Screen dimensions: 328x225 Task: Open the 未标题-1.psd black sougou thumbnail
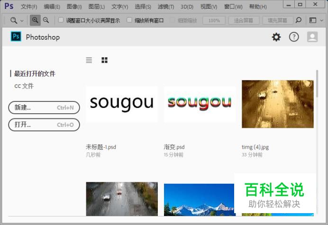click(122, 104)
